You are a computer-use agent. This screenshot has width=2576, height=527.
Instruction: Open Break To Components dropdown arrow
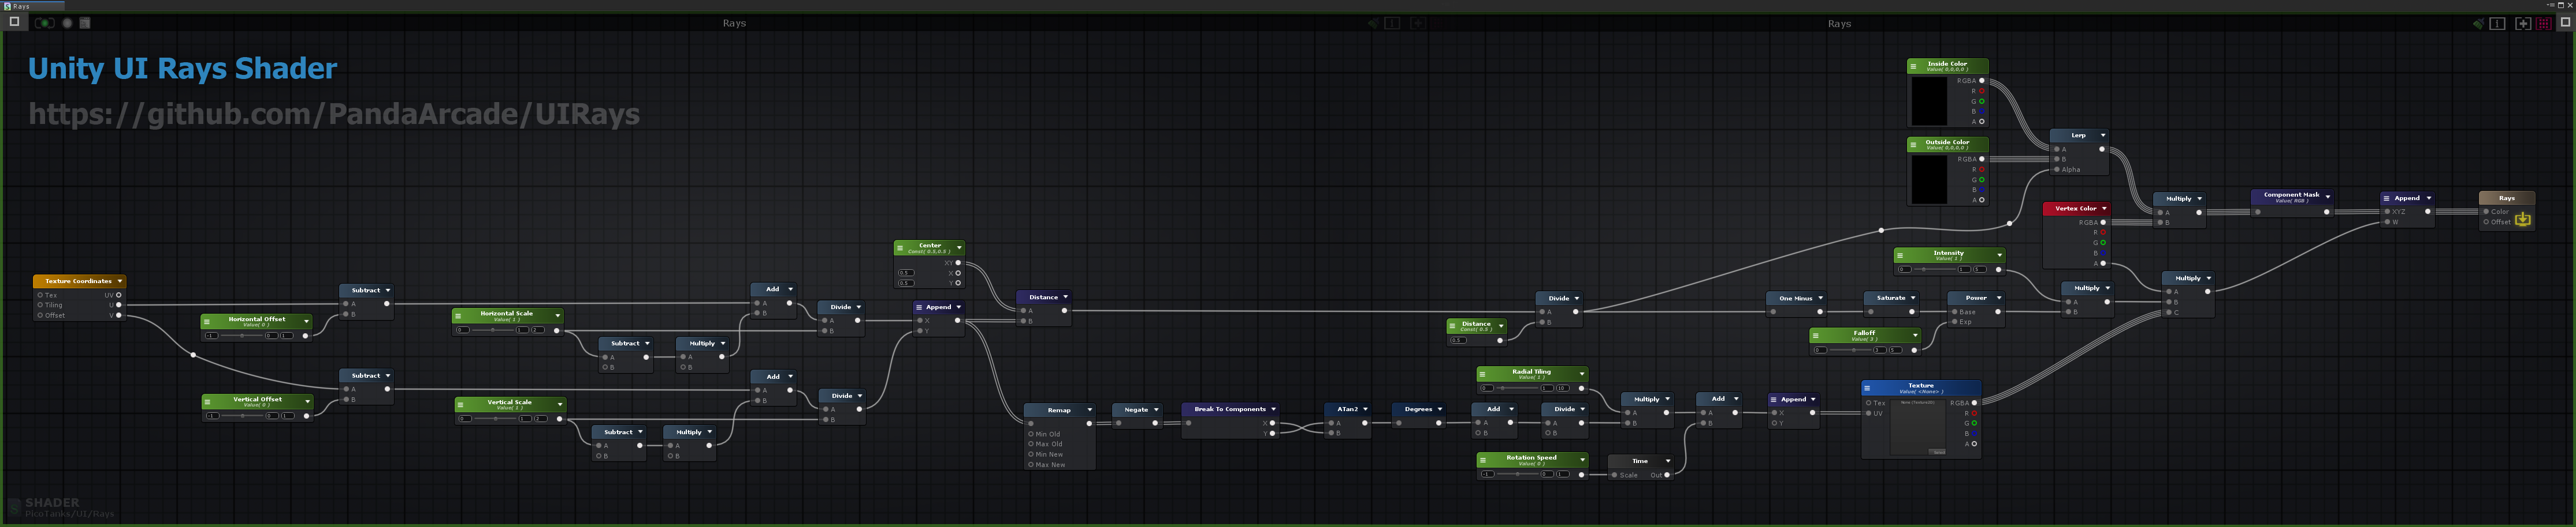1274,409
